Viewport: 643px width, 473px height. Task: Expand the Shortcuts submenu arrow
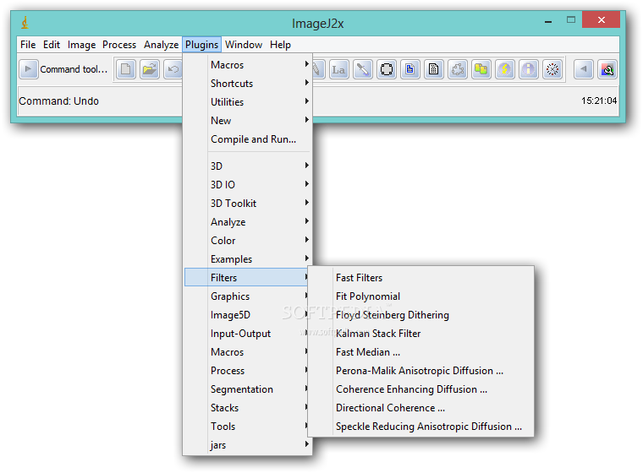click(307, 83)
